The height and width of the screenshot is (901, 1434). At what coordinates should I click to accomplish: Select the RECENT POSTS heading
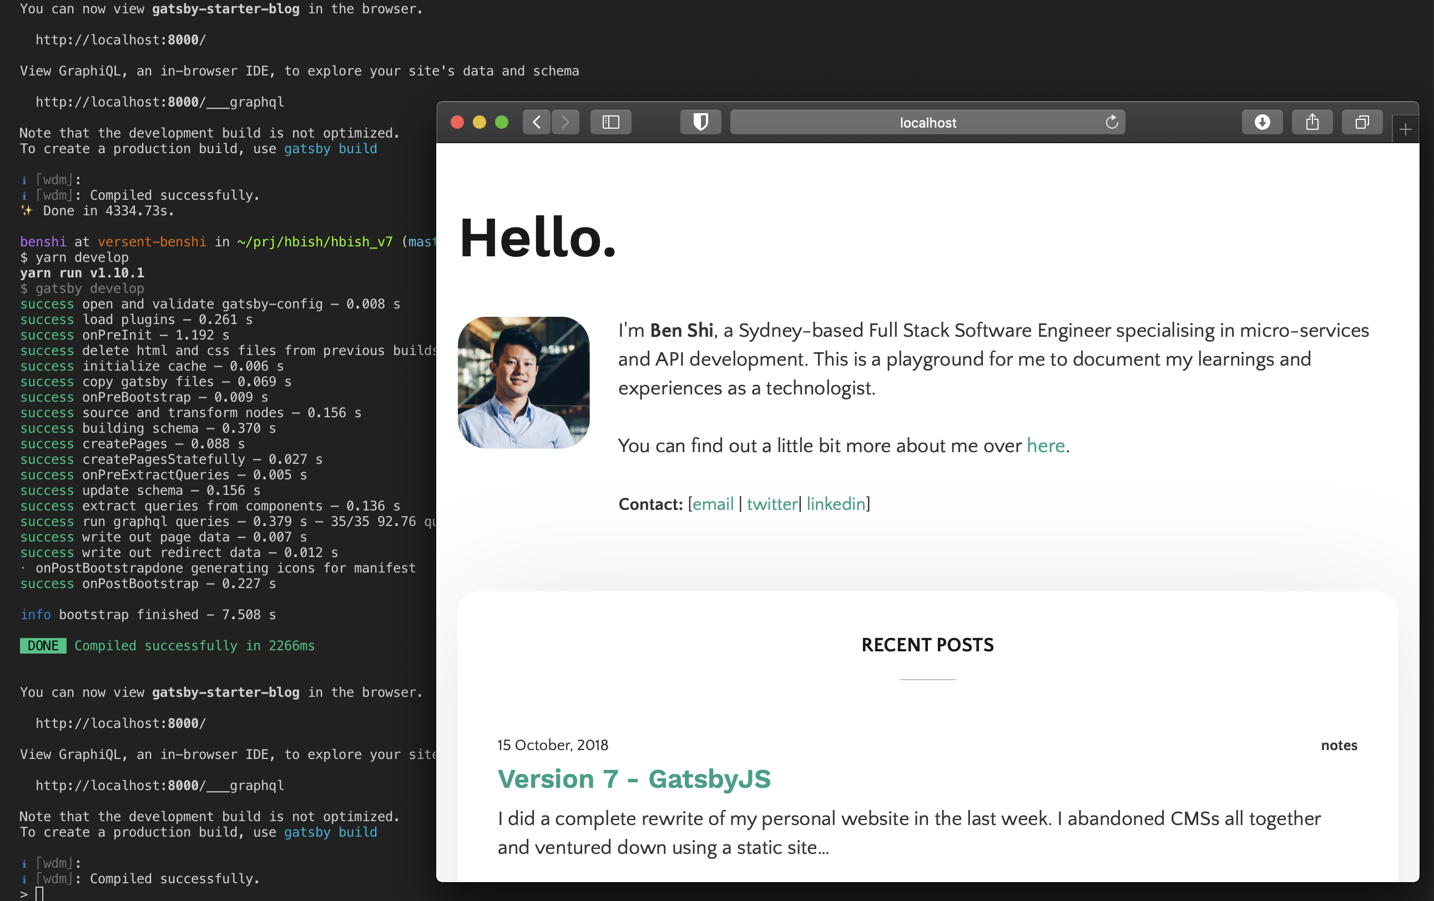[927, 644]
